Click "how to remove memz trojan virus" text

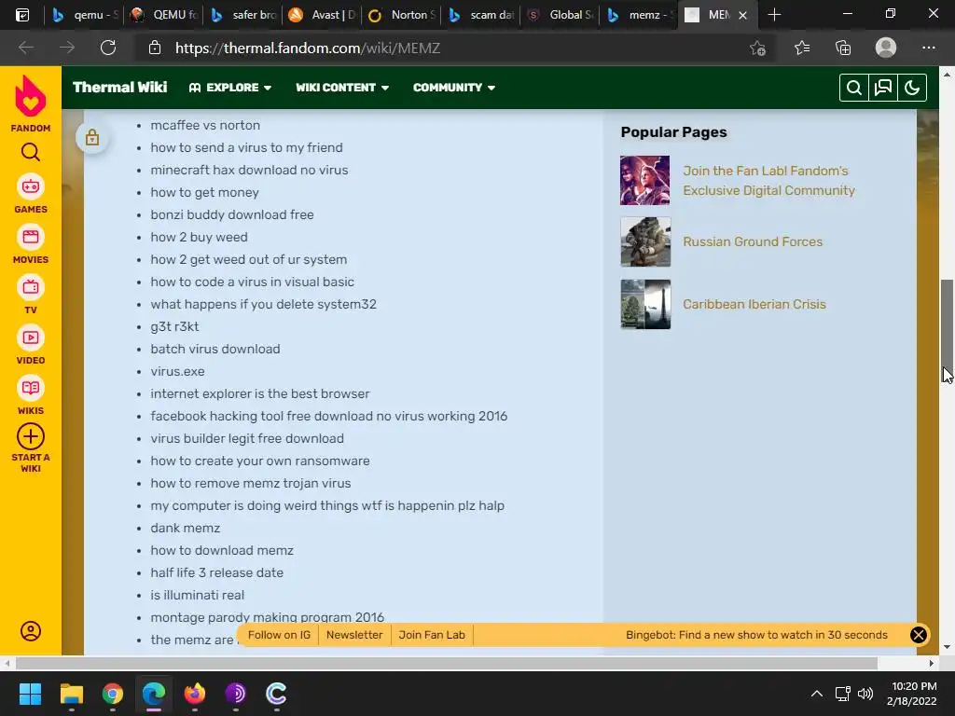pos(251,484)
